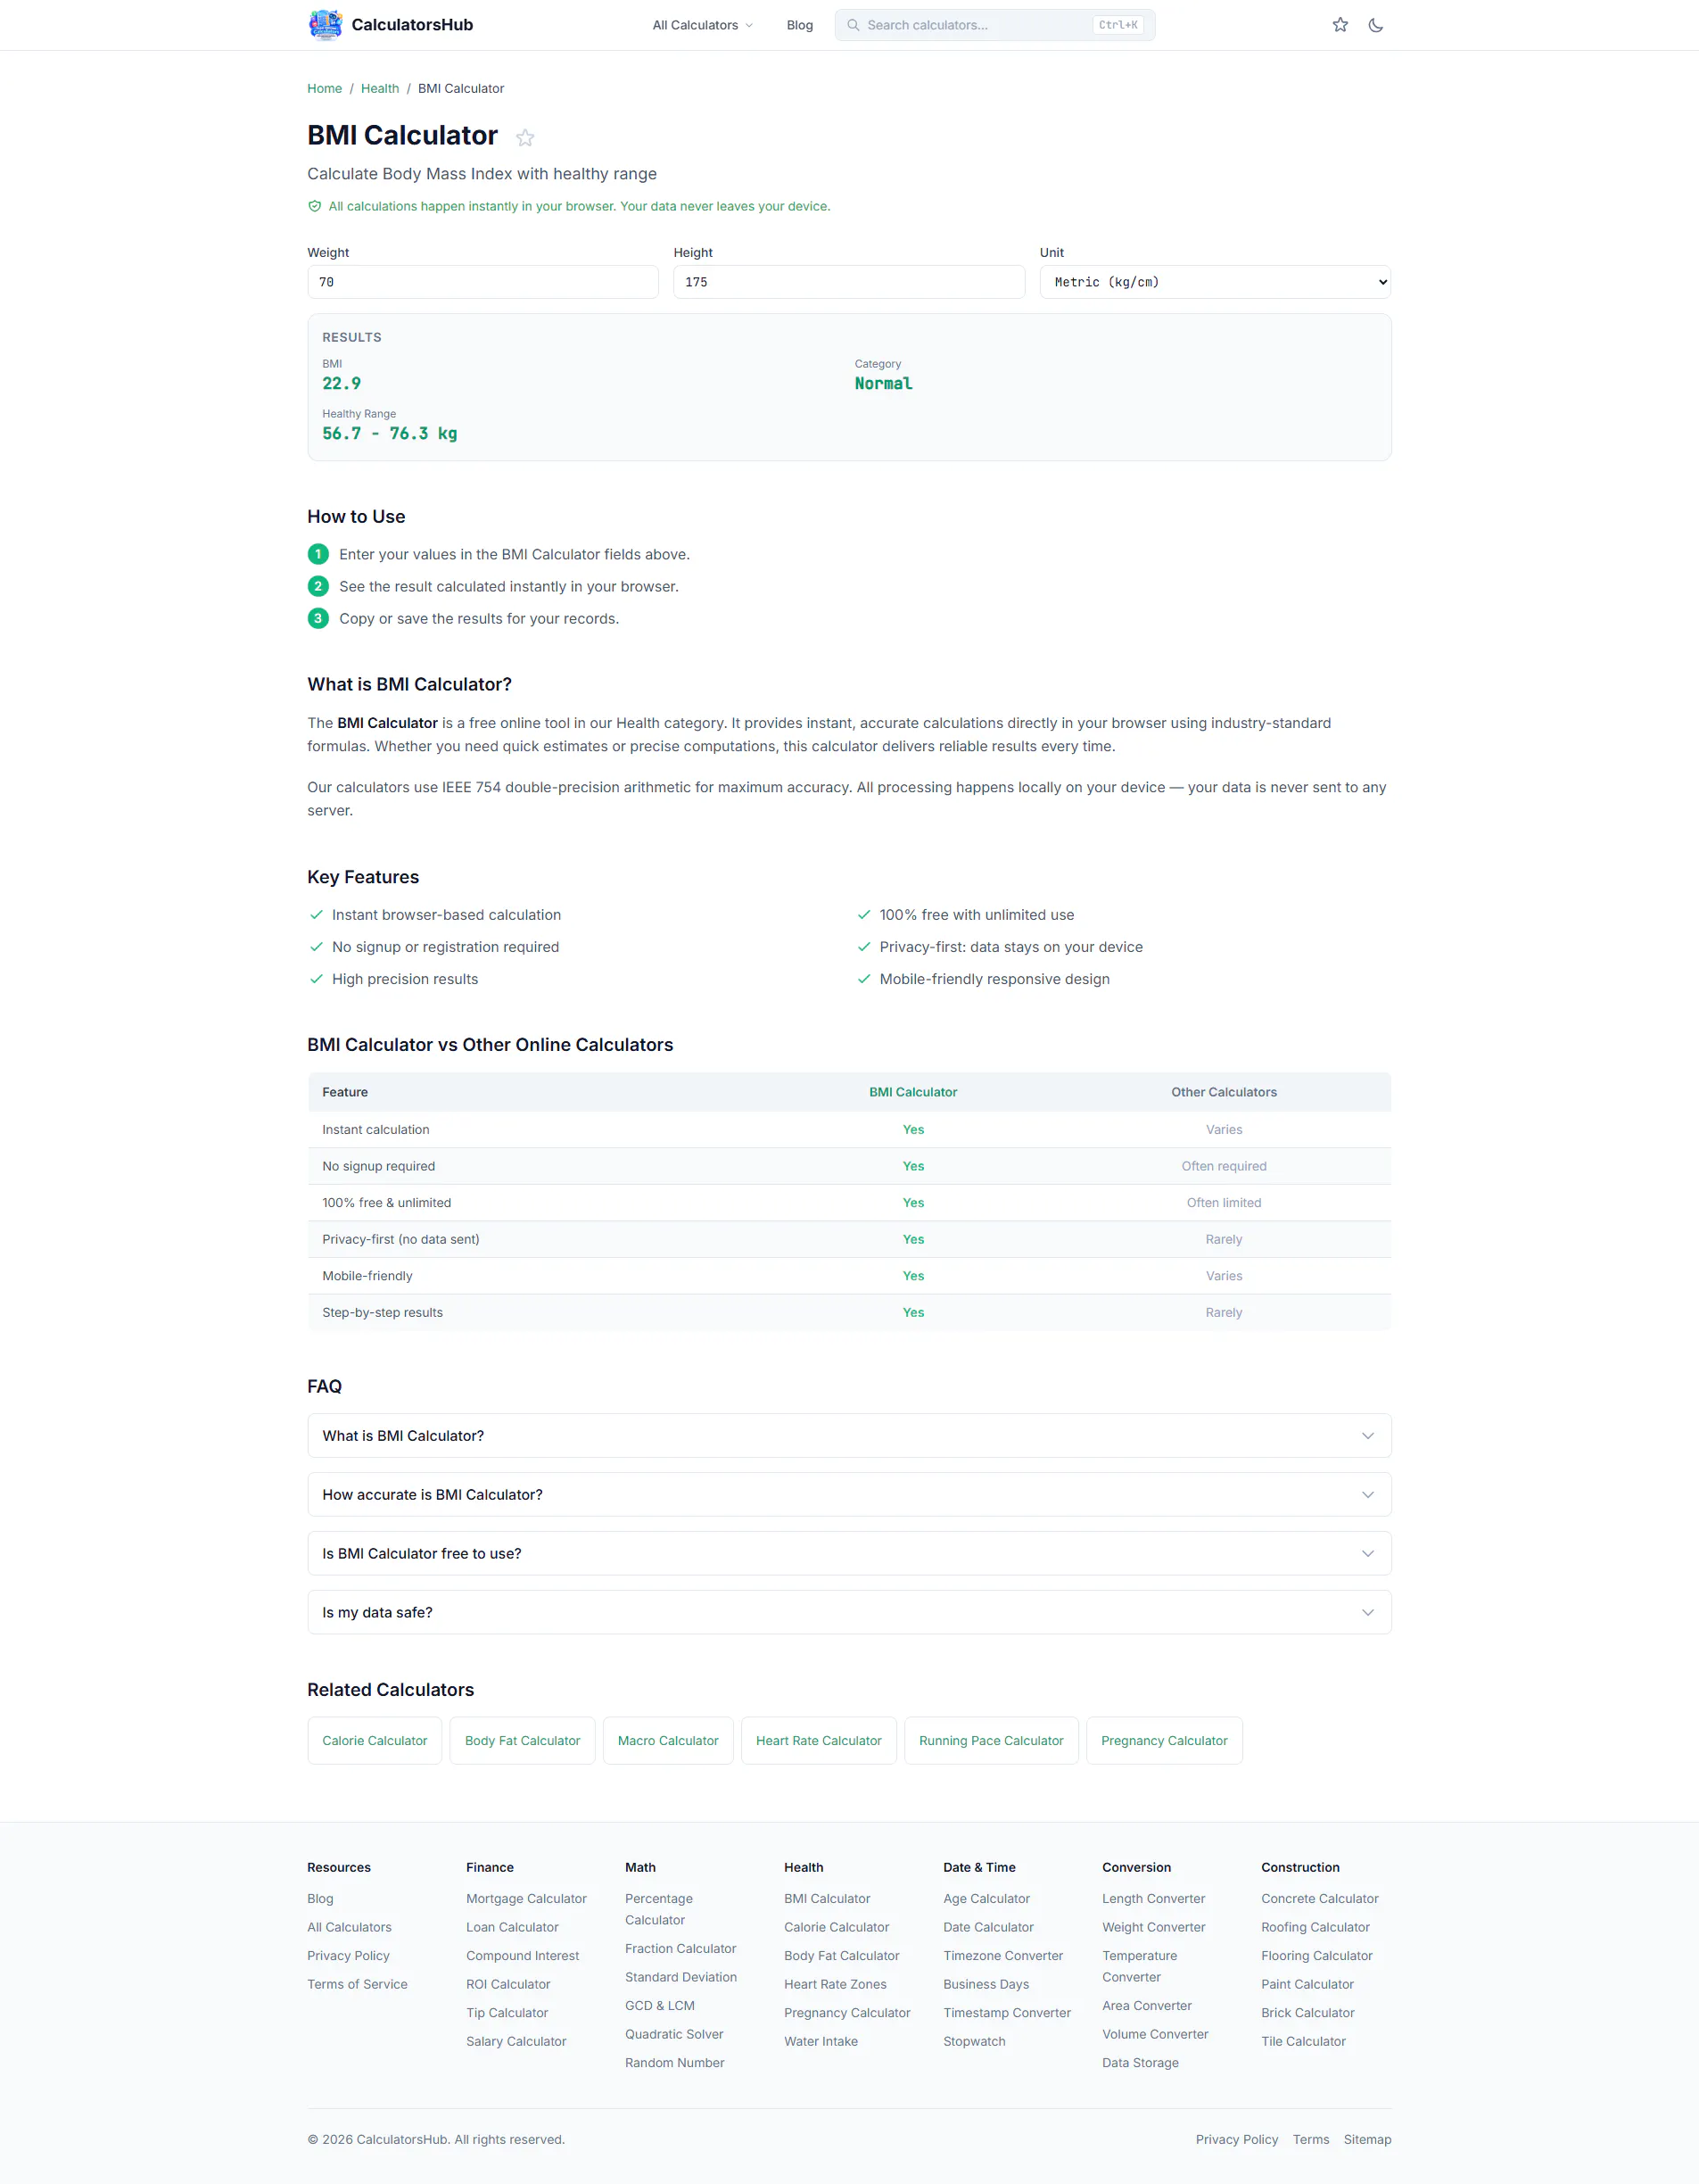Open ROI Calculator in the Finance list
Viewport: 1699px width, 2184px height.
coord(508,1985)
